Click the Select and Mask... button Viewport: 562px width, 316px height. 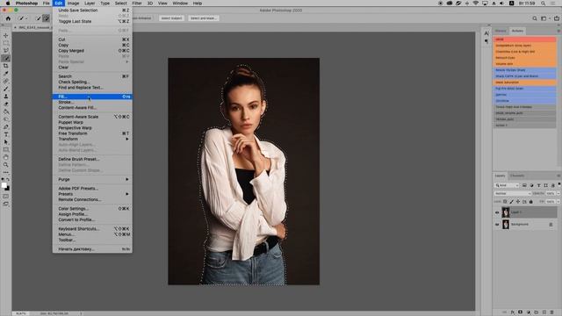coord(203,18)
